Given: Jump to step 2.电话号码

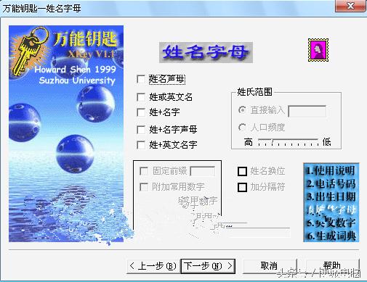Looking at the screenshot, I should 331,183.
